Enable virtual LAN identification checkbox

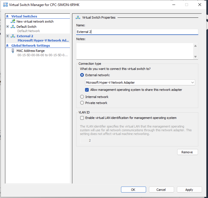click(x=82, y=118)
